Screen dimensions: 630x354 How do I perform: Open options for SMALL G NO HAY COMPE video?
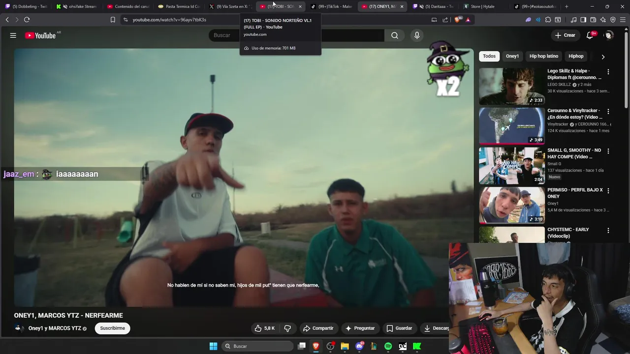(608, 151)
